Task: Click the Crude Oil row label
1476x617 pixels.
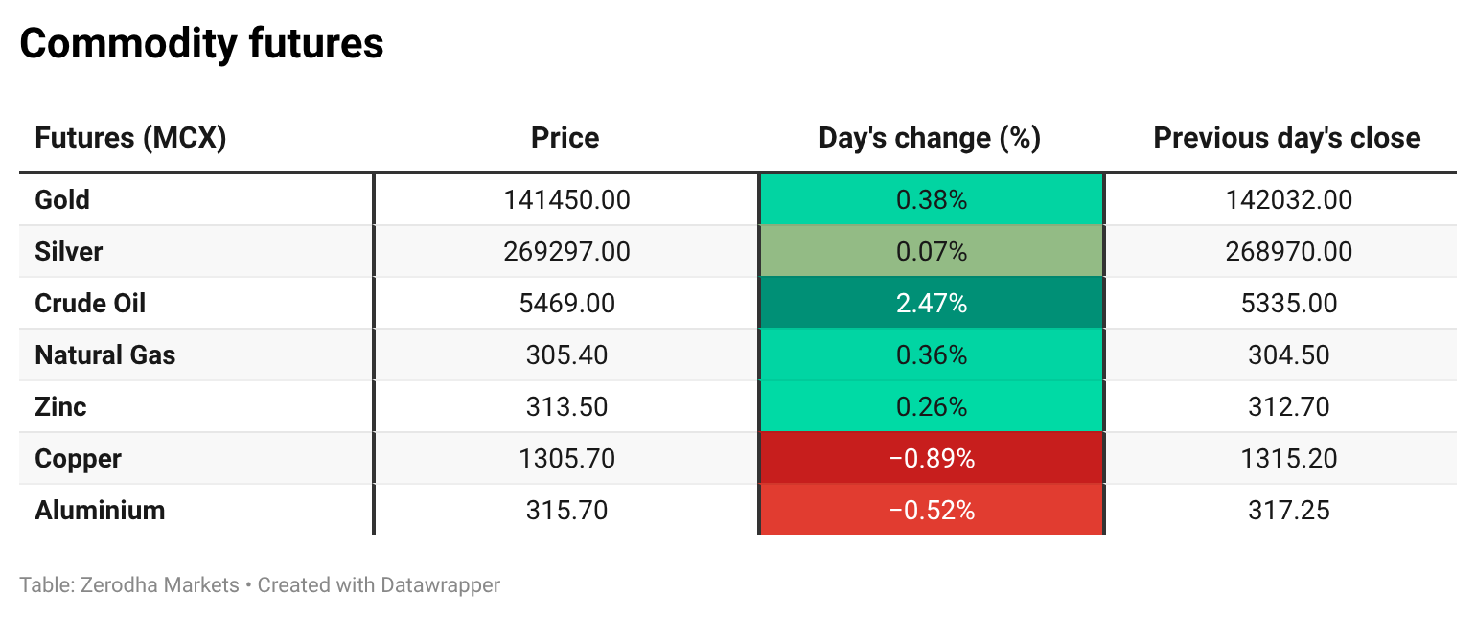Action: point(90,304)
